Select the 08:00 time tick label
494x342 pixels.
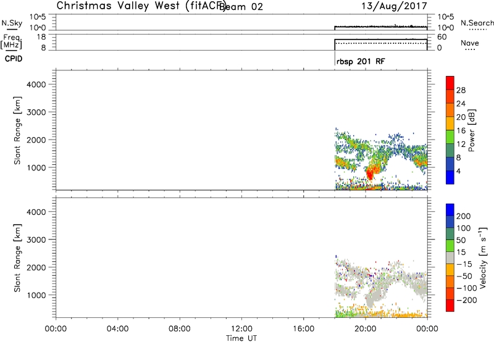180,329
